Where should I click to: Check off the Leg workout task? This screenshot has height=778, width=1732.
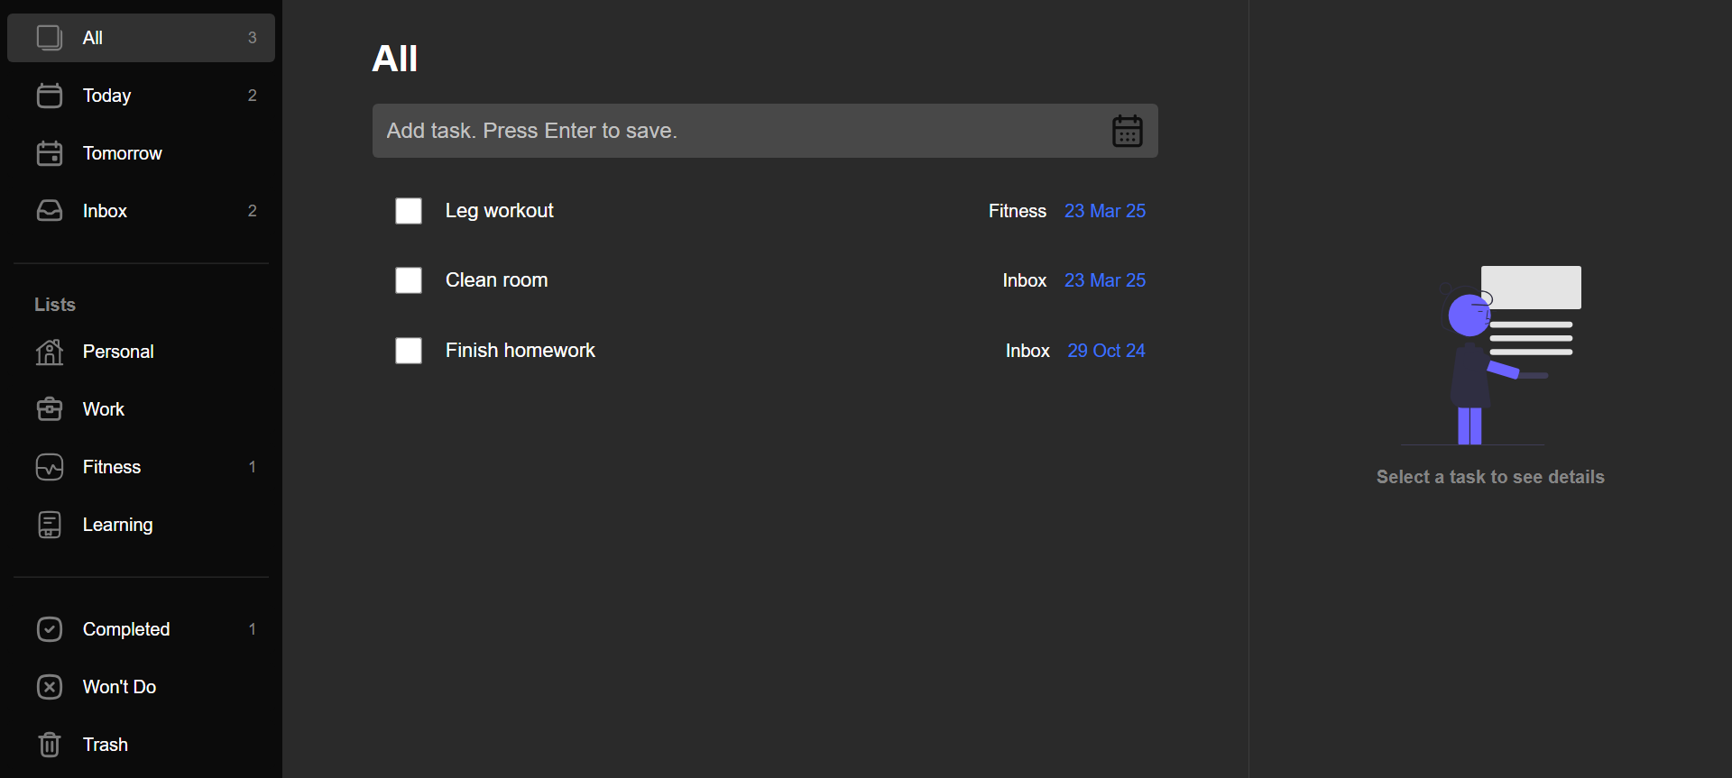(409, 211)
